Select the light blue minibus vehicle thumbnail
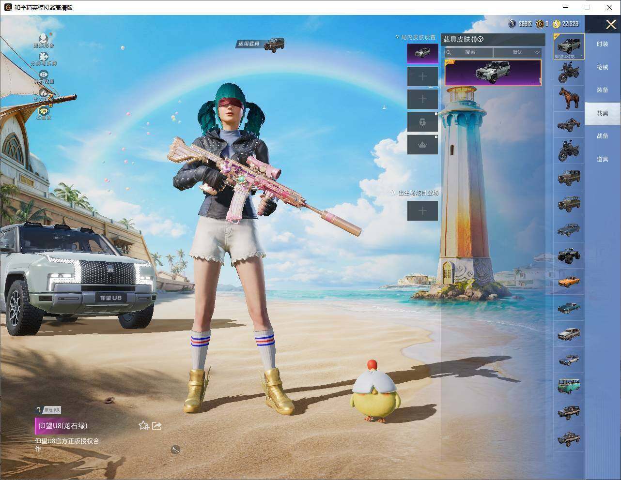The image size is (621, 480). (x=569, y=386)
